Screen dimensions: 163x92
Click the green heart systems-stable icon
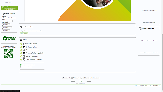(21, 65)
